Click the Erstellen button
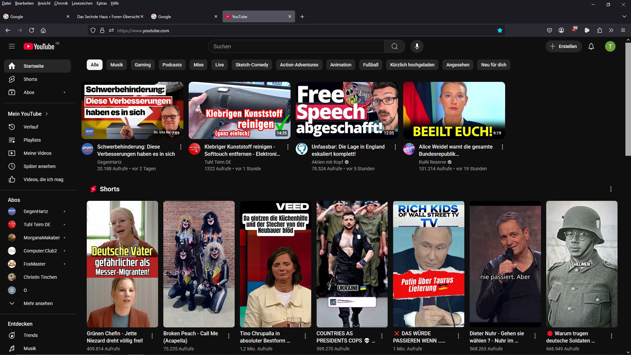Image resolution: width=631 pixels, height=355 pixels. [564, 46]
